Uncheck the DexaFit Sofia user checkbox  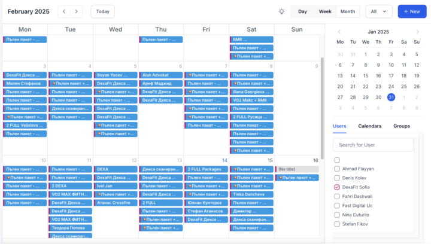tap(337, 187)
